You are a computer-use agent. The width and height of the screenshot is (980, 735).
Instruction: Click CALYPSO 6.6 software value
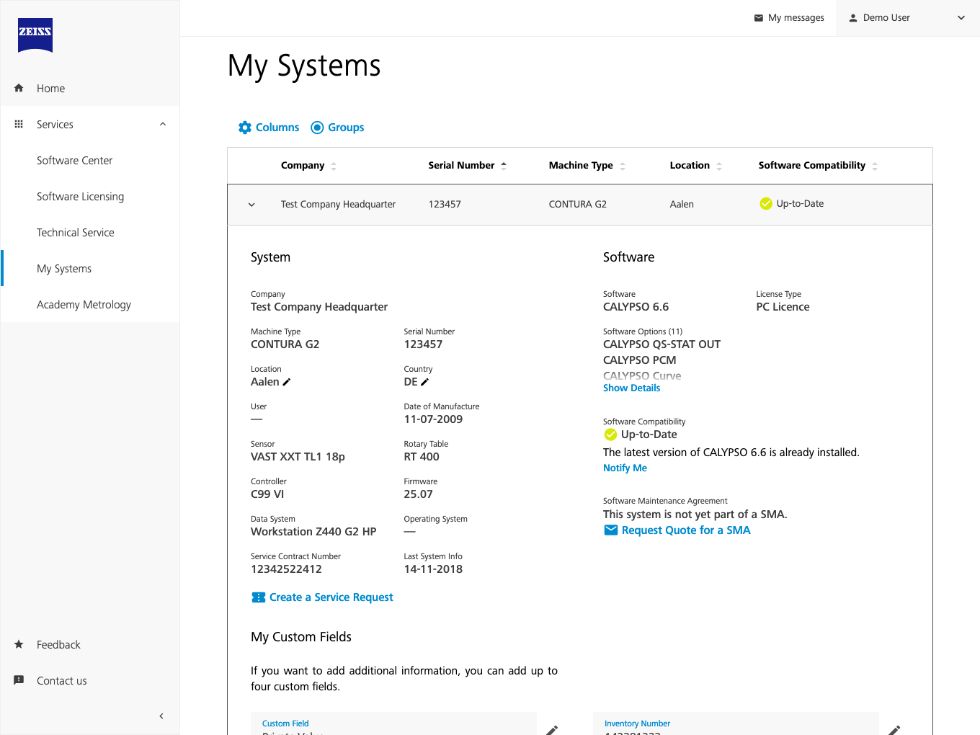tap(636, 307)
